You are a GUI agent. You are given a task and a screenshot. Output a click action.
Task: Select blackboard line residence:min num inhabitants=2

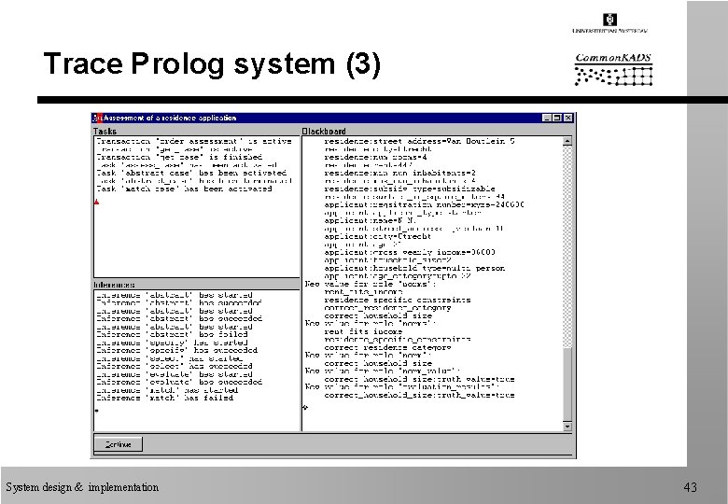pyautogui.click(x=399, y=173)
